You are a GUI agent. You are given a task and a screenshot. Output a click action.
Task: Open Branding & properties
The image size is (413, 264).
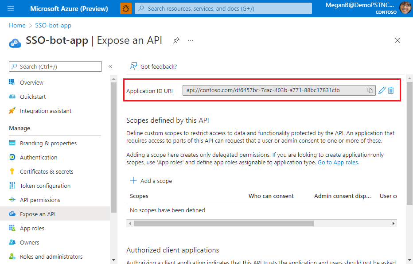pyautogui.click(x=48, y=143)
